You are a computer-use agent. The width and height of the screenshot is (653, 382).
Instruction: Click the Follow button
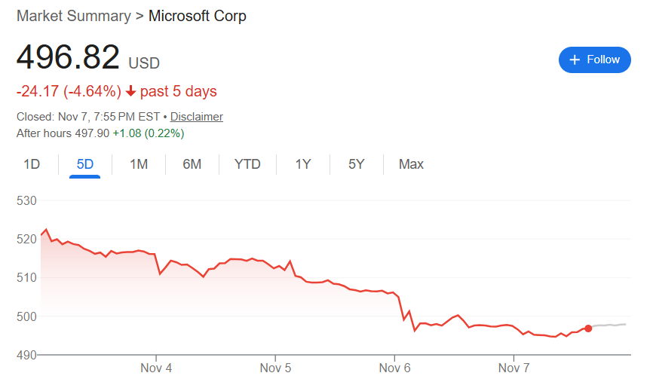(594, 60)
